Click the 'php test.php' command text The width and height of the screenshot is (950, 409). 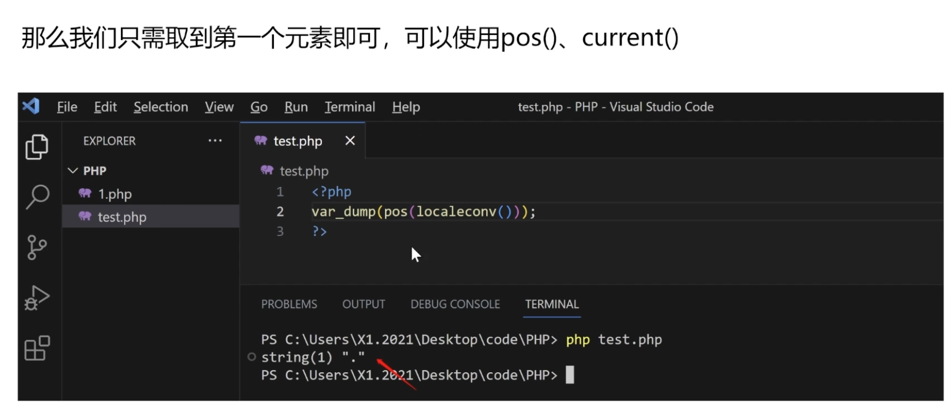pyautogui.click(x=614, y=339)
